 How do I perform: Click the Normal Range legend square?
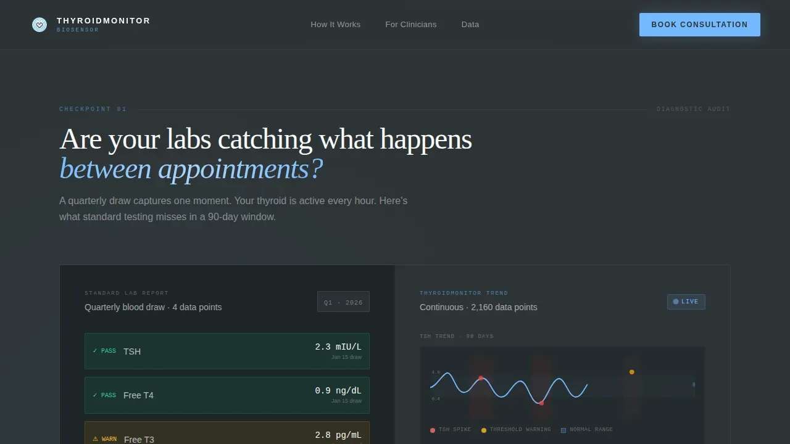(563, 430)
